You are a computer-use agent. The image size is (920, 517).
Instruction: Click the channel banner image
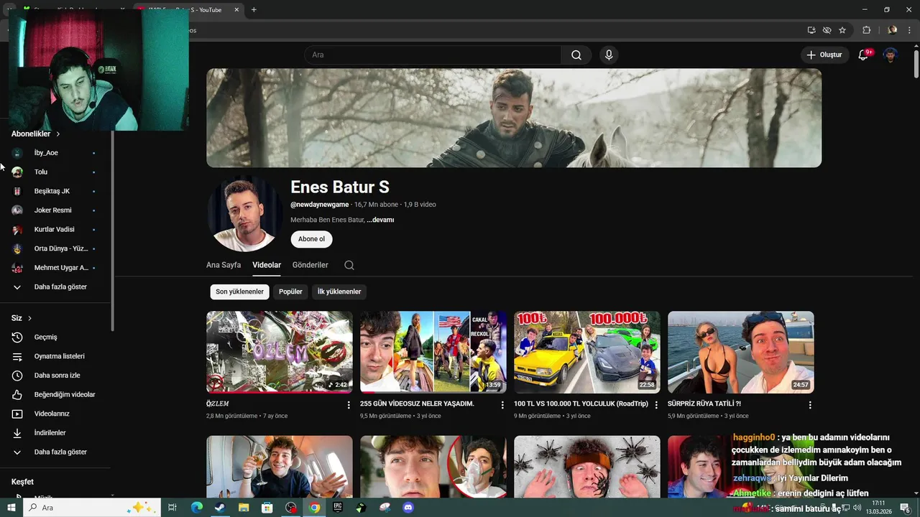point(514,118)
